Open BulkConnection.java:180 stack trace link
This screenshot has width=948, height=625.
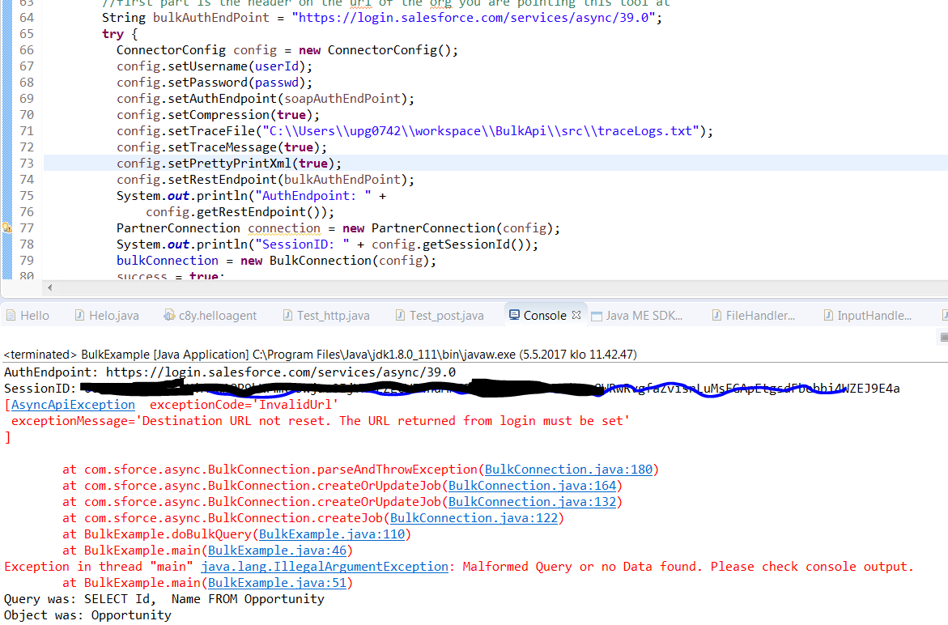pos(569,470)
